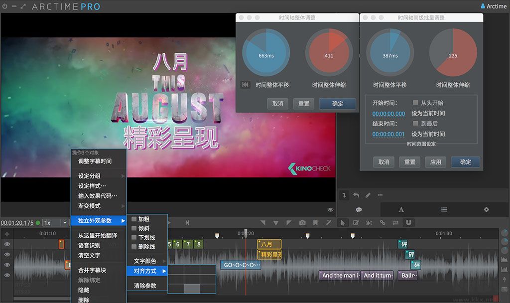Enable the magnet snapping tool
The height and width of the screenshot is (303, 510).
409,223
